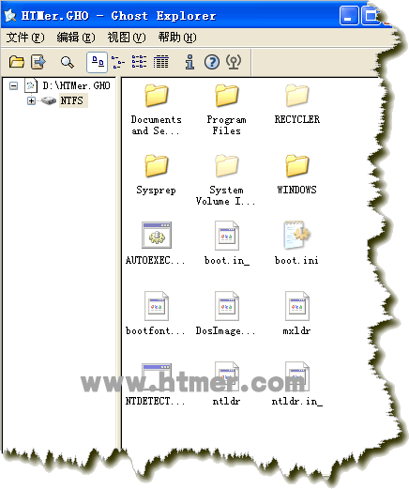Open help with the question mark icon

tap(212, 62)
